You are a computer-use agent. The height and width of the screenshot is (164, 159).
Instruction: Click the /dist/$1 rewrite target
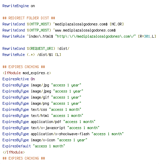pyautogui.click(x=45, y=55)
